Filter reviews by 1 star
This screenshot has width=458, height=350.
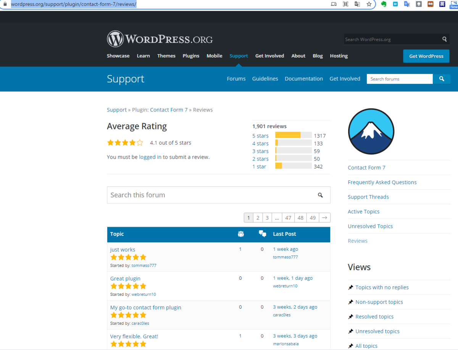pos(259,166)
